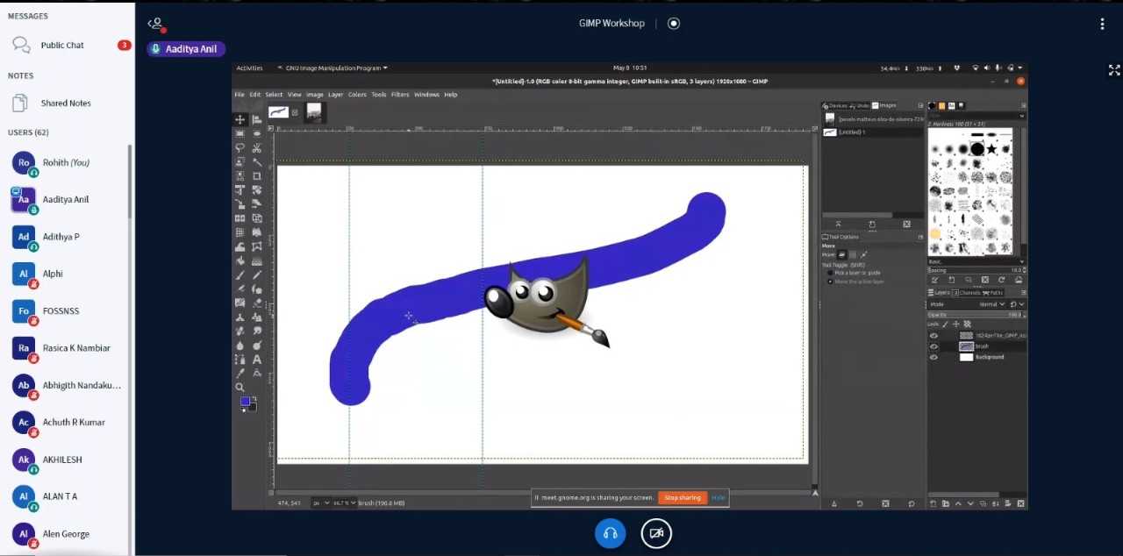
Task: Click the Stop sharing button
Action: click(683, 497)
